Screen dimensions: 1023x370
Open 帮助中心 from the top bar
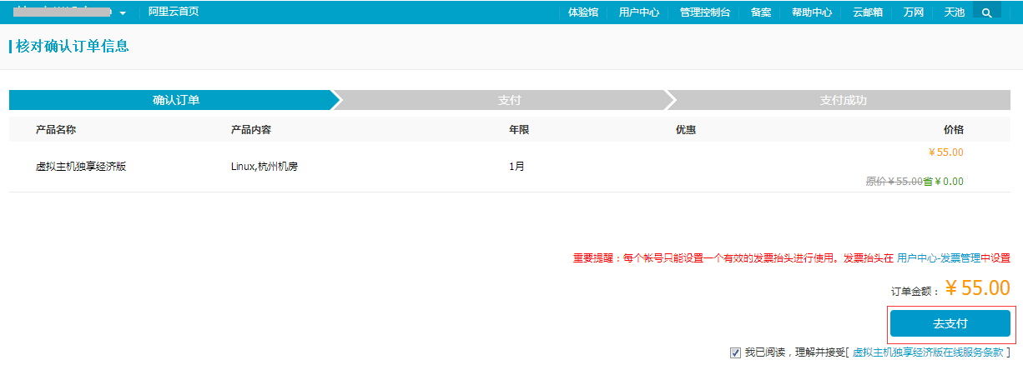[x=811, y=12]
